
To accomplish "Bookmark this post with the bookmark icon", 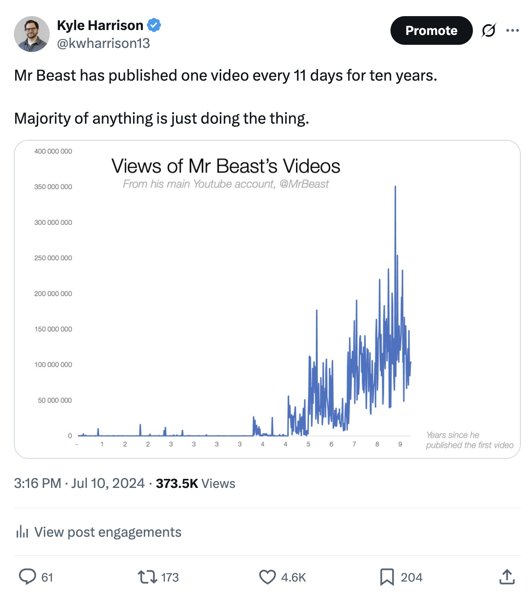I will tap(386, 577).
